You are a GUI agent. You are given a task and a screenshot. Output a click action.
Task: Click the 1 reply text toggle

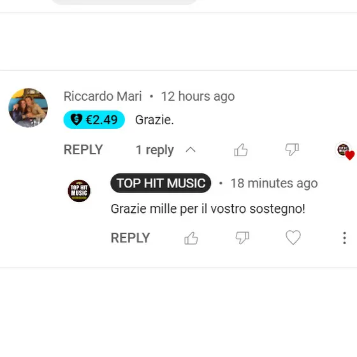[155, 150]
